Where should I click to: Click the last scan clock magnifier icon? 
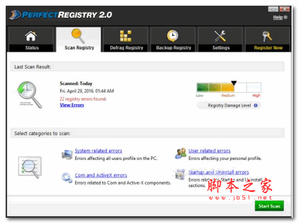point(29,95)
